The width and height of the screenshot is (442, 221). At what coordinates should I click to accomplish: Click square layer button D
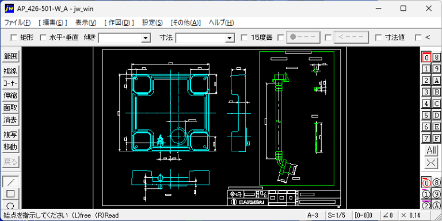click(436, 115)
